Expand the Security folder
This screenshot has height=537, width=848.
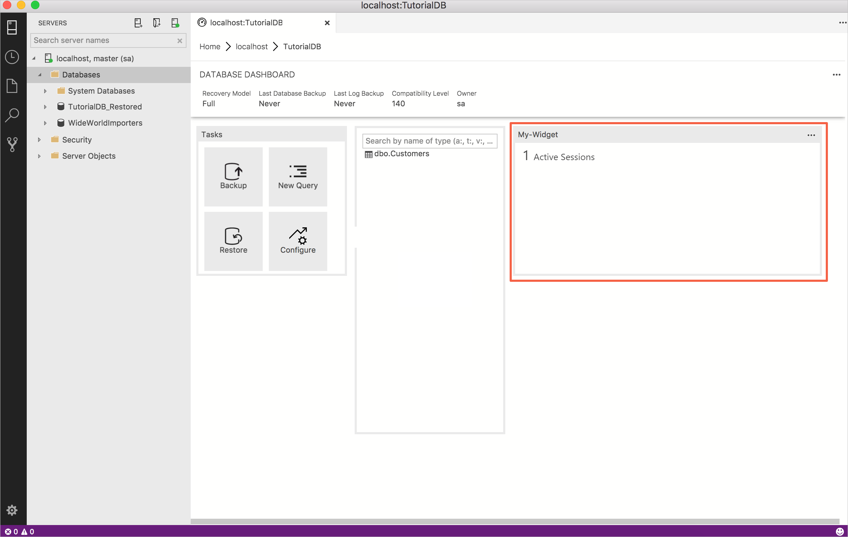coord(39,139)
